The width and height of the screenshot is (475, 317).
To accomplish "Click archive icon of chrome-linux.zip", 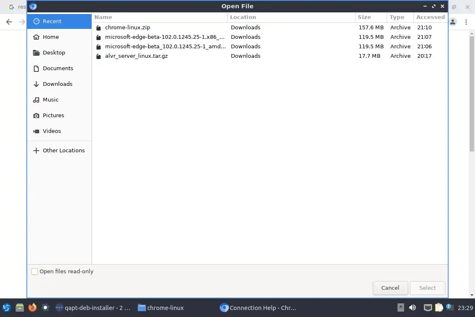I will tap(99, 28).
